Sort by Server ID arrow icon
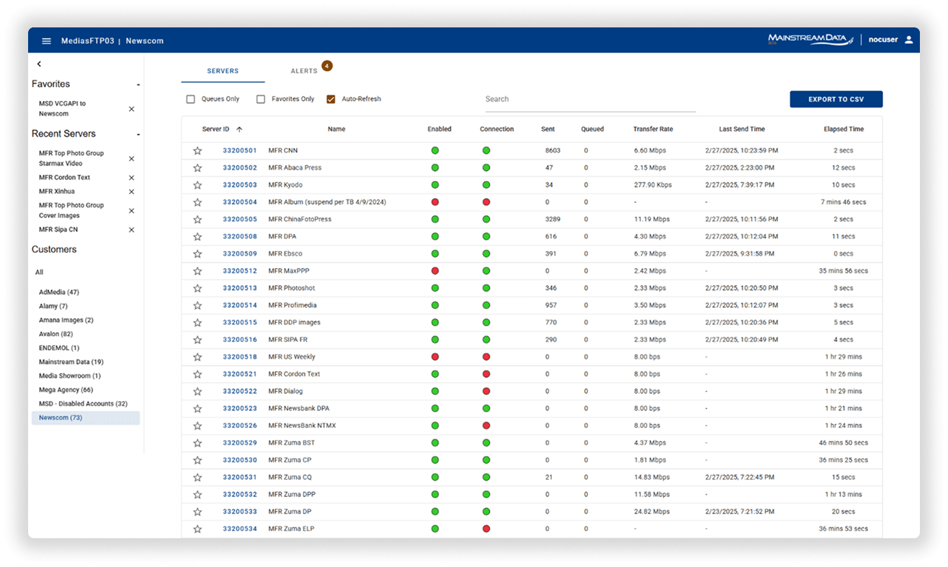948x567 pixels. (239, 129)
